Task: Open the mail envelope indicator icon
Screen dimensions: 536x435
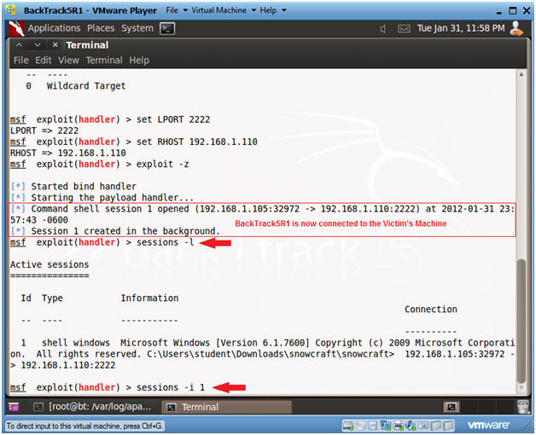Action: coord(404,29)
